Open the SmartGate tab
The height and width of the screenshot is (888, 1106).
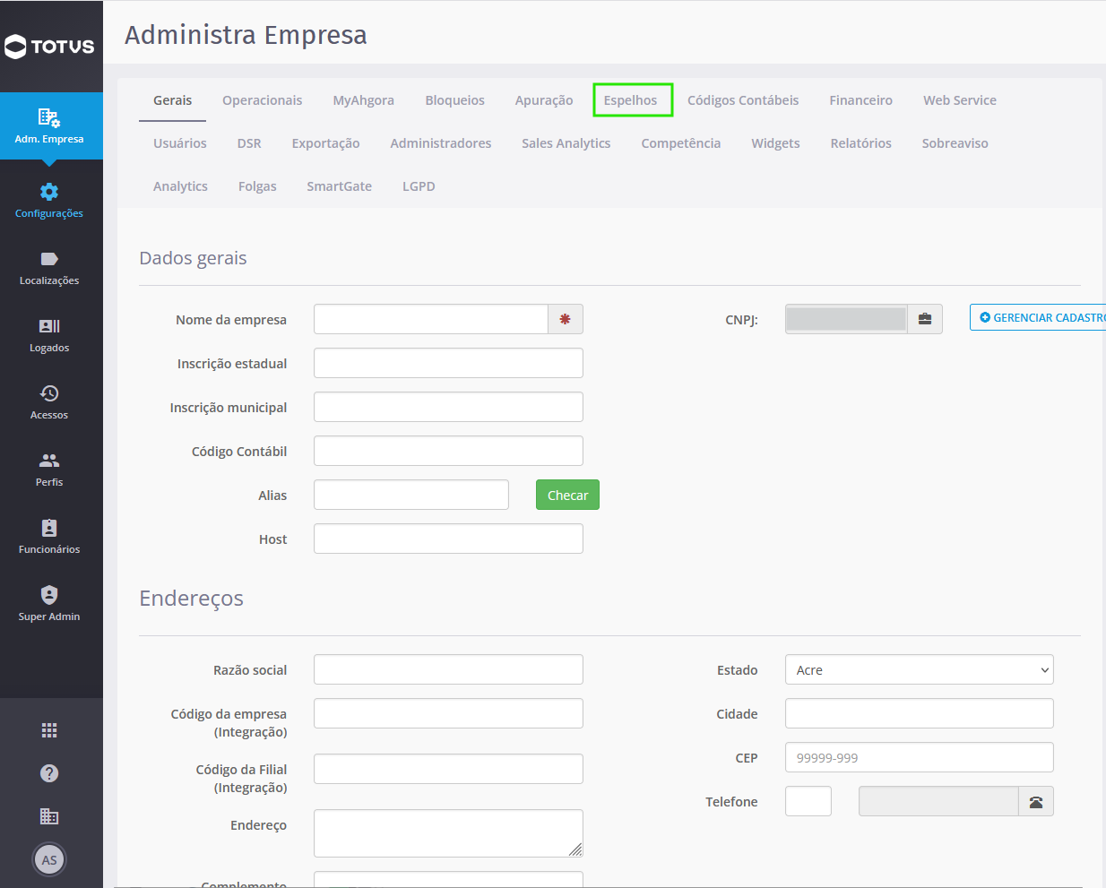click(x=339, y=186)
